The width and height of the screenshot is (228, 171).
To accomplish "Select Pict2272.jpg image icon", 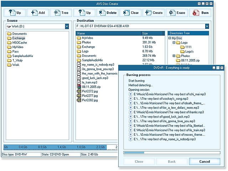I will click(79, 91).
